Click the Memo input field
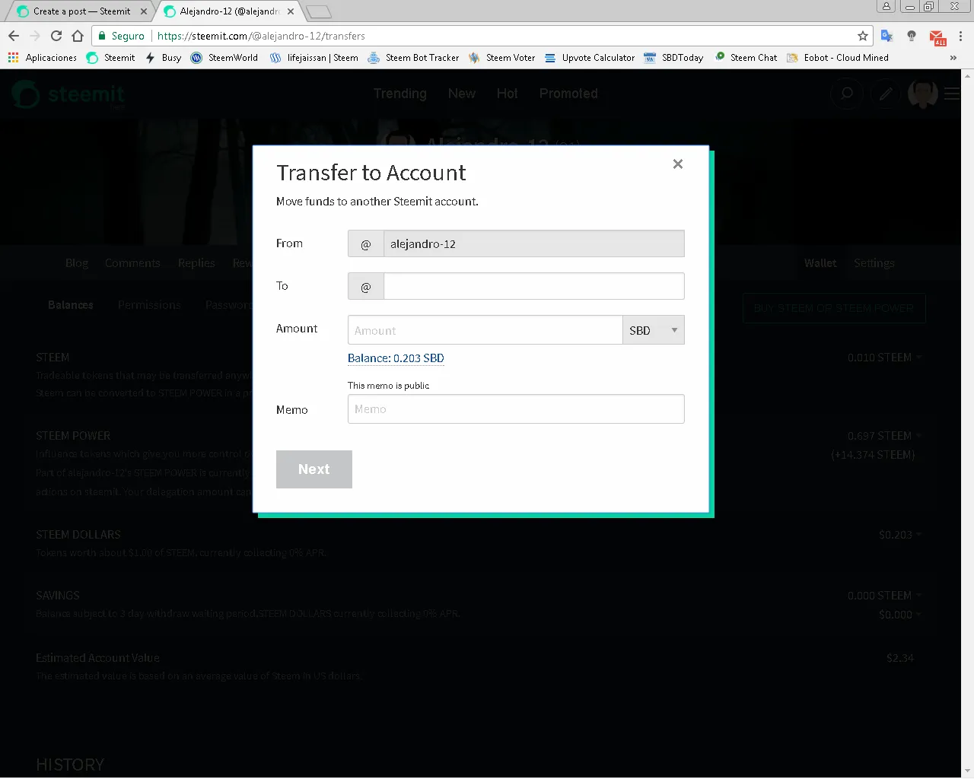The height and width of the screenshot is (779, 974). point(516,409)
